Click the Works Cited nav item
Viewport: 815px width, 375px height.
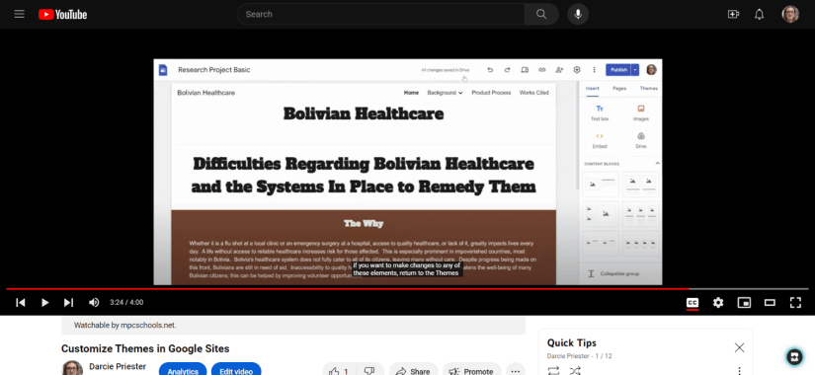click(533, 93)
